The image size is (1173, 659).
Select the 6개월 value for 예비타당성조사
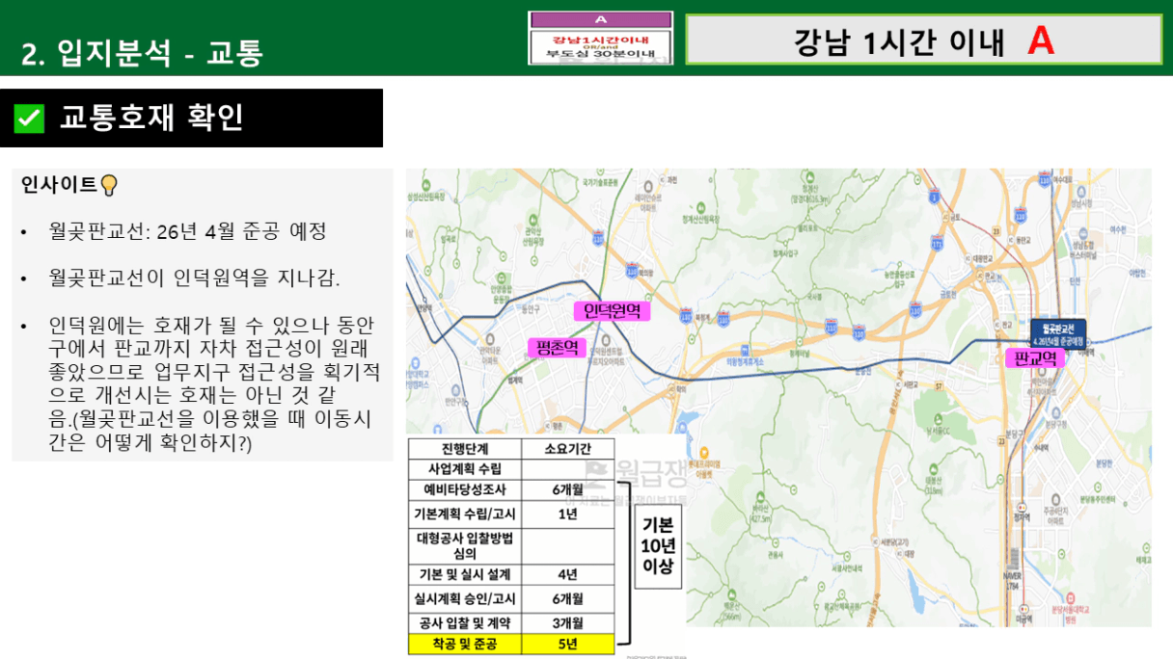568,489
